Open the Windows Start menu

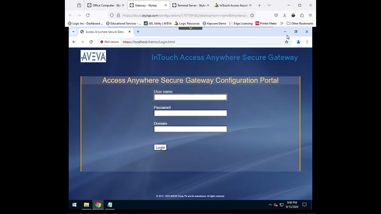point(74,205)
